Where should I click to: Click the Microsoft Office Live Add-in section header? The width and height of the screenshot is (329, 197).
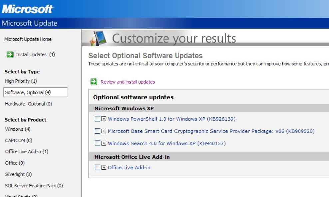tap(132, 157)
